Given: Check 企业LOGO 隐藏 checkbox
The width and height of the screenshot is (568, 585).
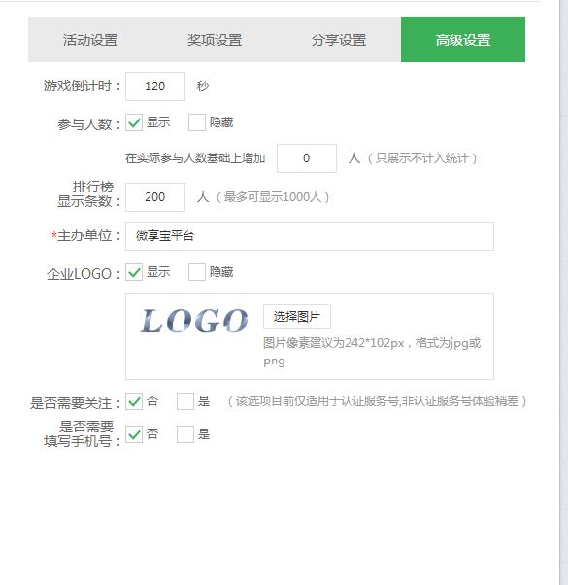Looking at the screenshot, I should click(x=197, y=272).
